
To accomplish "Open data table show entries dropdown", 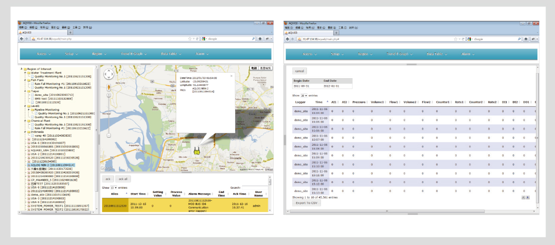I will 304,95.
